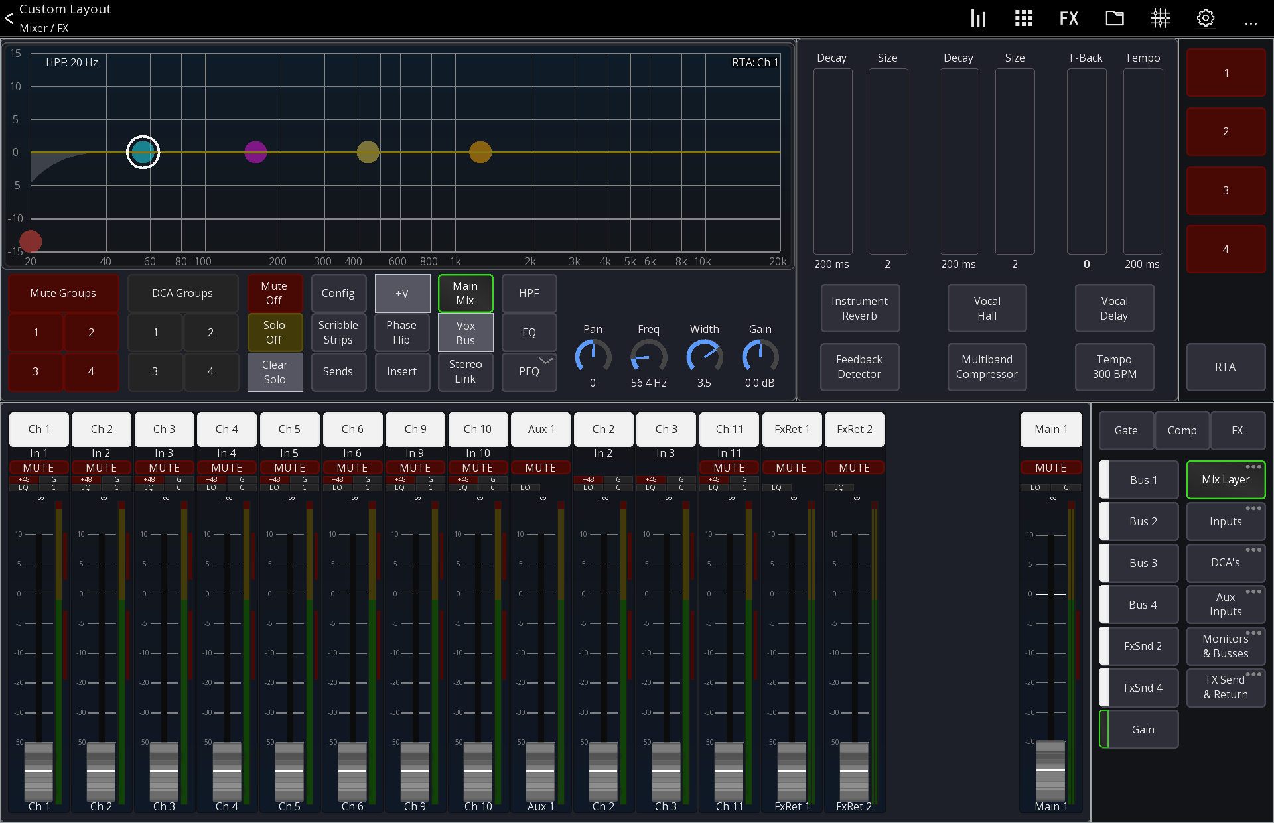
Task: Adjust the Freq knob
Action: pyautogui.click(x=648, y=355)
